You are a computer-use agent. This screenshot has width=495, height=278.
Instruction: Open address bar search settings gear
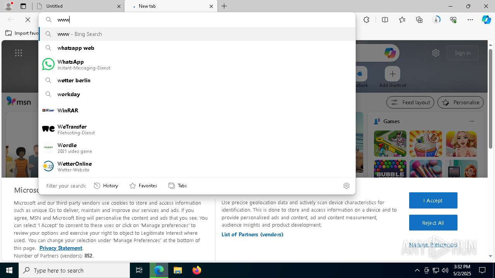pyautogui.click(x=346, y=186)
